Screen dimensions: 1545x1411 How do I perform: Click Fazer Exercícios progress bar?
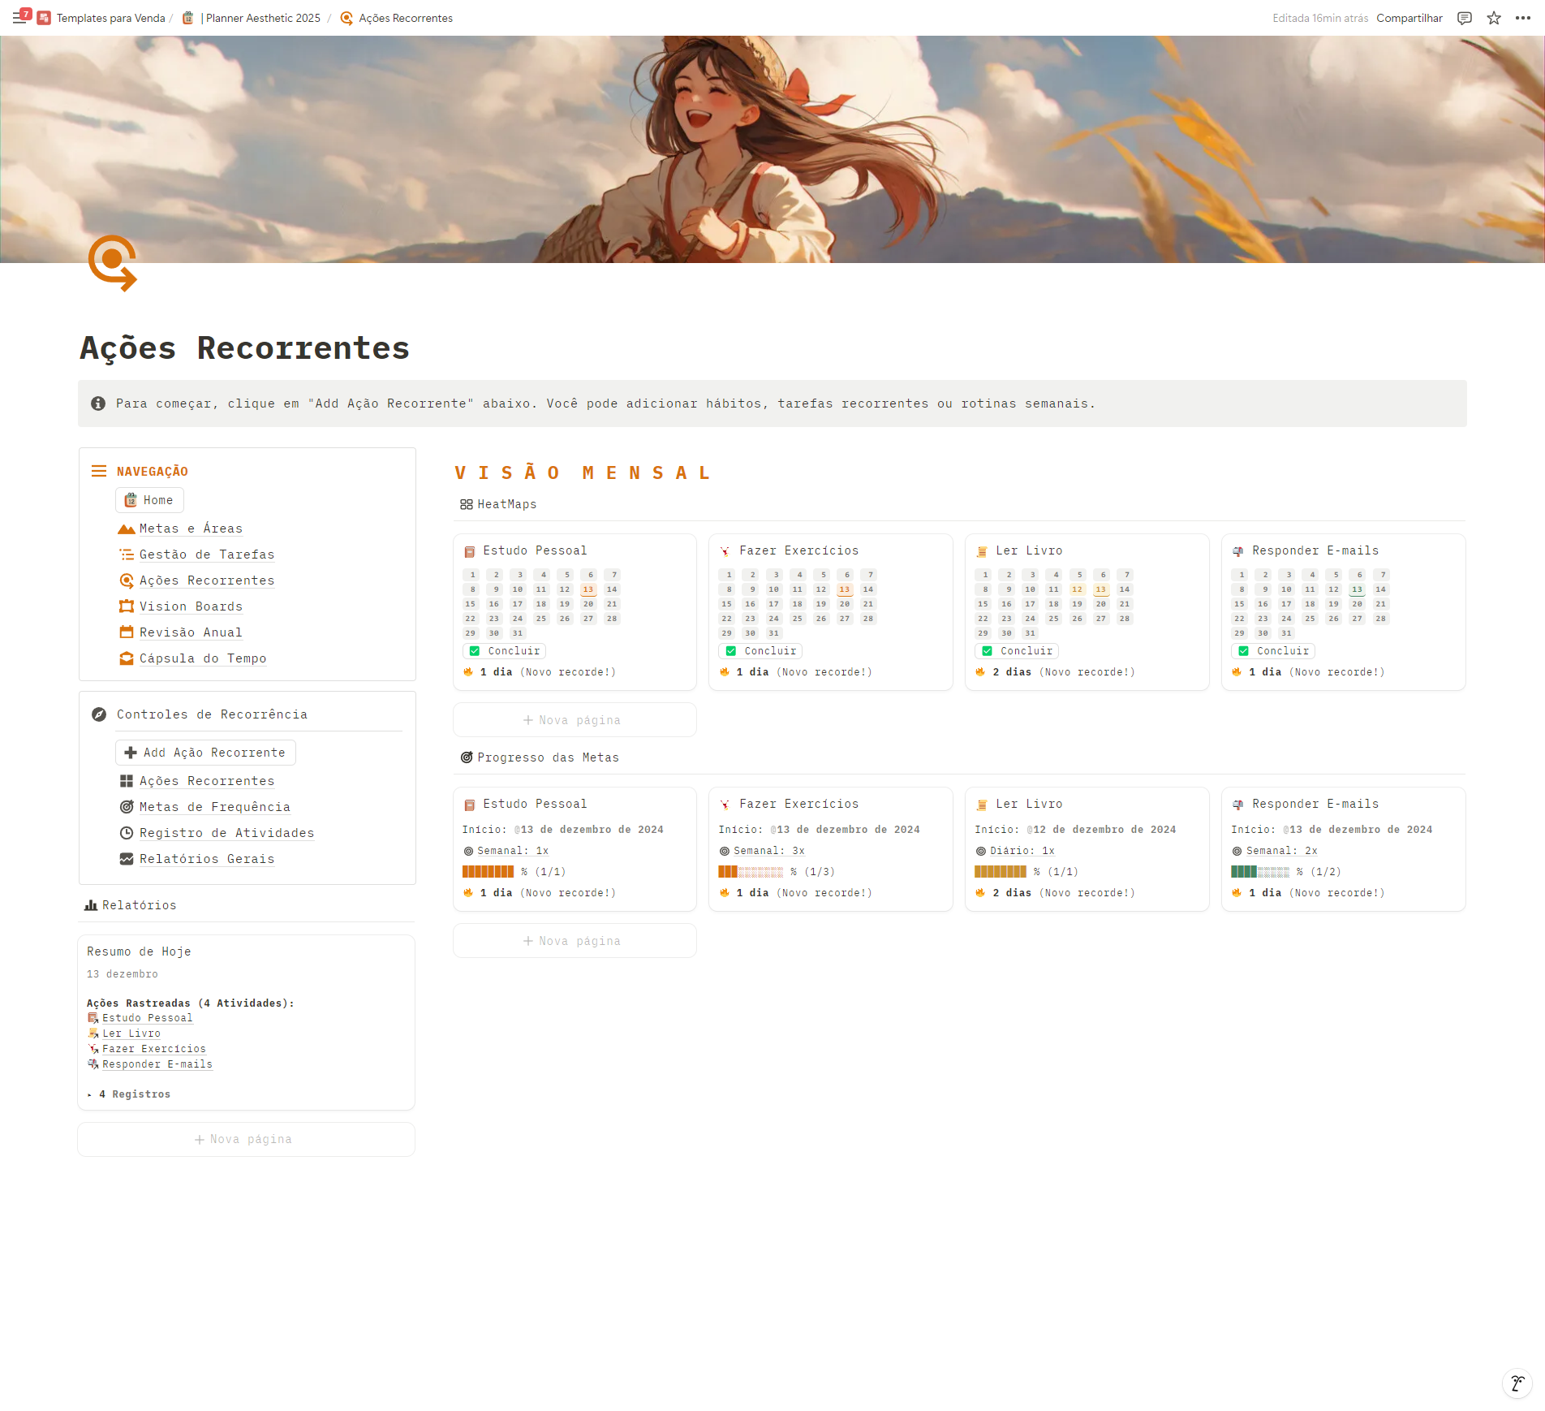751,872
